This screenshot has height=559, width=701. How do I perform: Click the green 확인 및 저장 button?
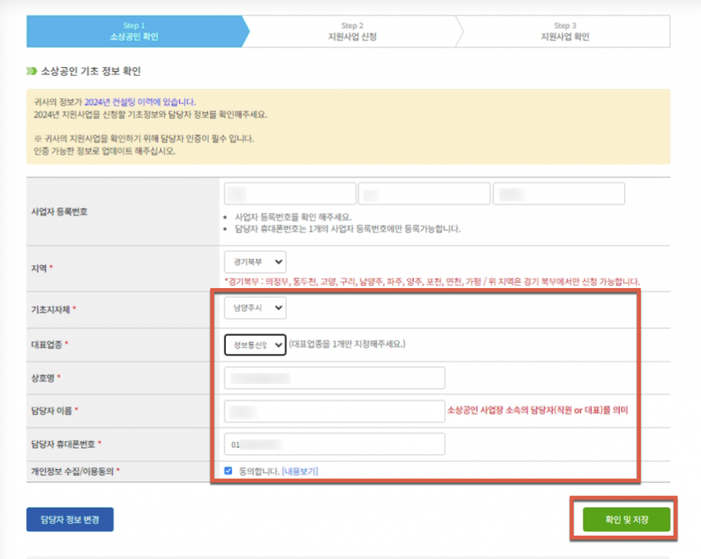pos(626,520)
